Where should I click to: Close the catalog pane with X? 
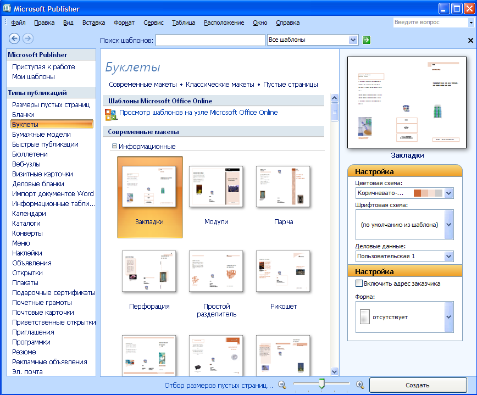click(470, 40)
